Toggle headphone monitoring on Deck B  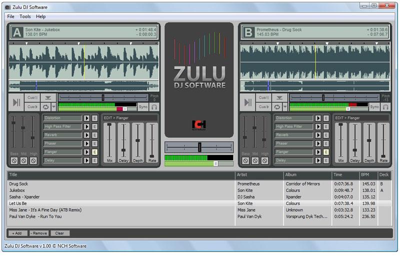385,107
